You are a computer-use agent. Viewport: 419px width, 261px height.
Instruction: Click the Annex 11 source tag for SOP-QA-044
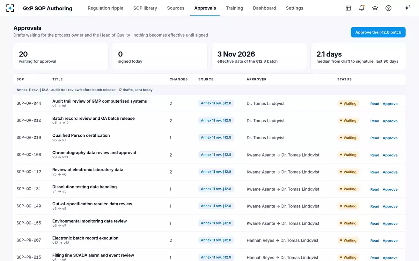216,103
